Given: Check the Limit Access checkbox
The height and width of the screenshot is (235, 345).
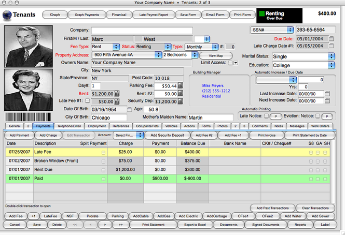Looking at the screenshot, I should coord(230,63).
